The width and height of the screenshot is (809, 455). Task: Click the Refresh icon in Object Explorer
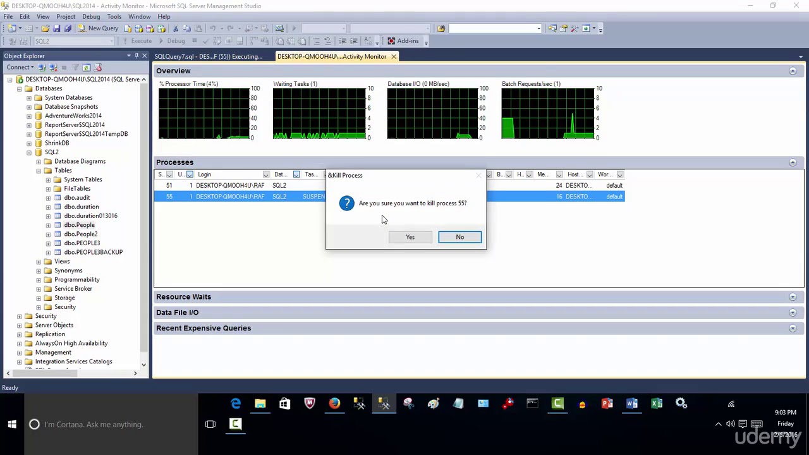pos(87,68)
